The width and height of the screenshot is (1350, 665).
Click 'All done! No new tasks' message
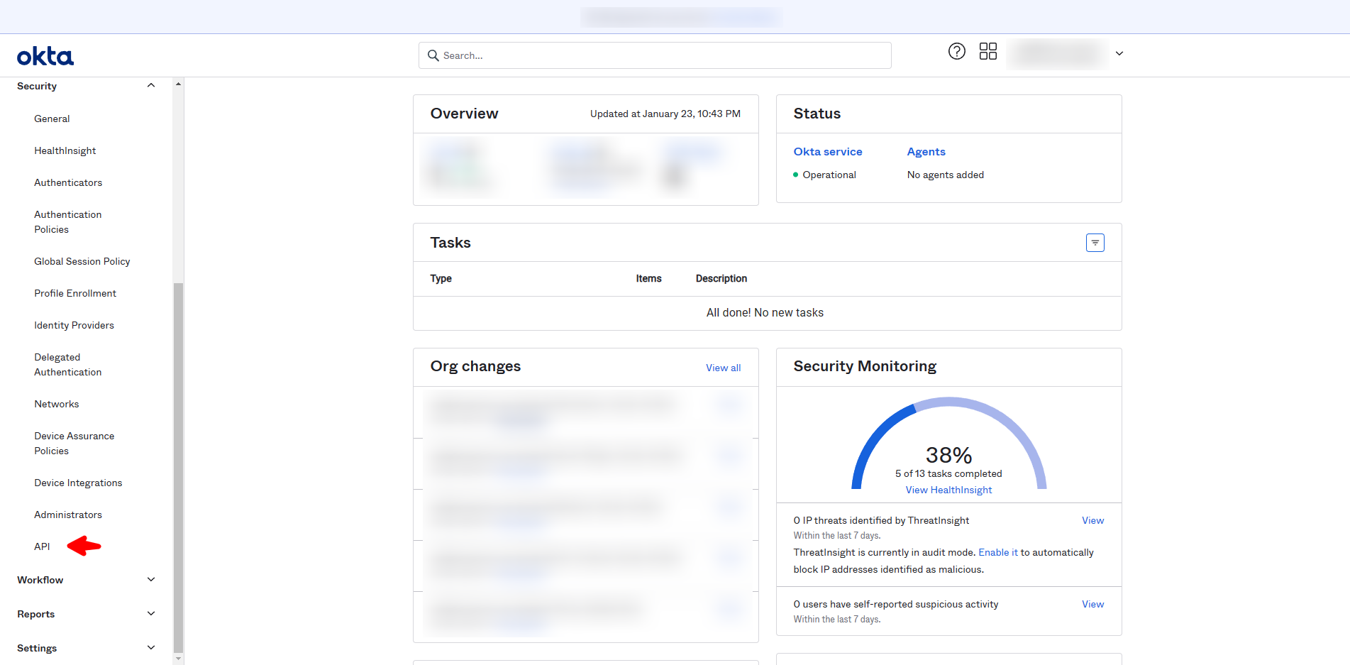tap(765, 312)
